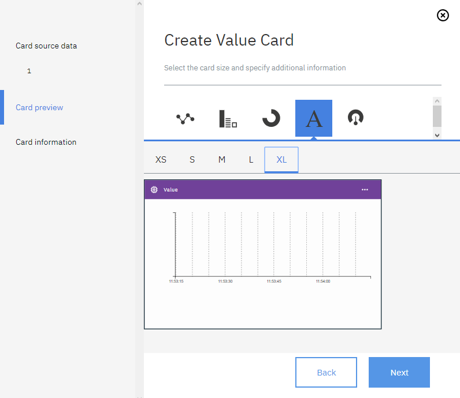The width and height of the screenshot is (460, 398).
Task: Click the down arrow of the card type scrollbar
Action: 437,136
